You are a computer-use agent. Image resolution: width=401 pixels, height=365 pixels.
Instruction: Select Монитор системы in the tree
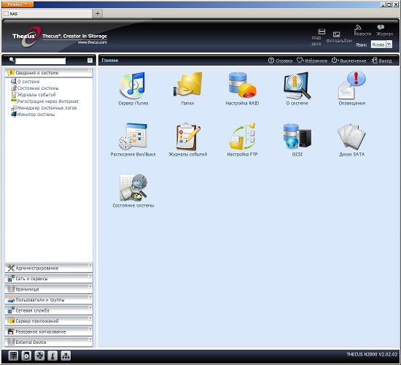36,115
